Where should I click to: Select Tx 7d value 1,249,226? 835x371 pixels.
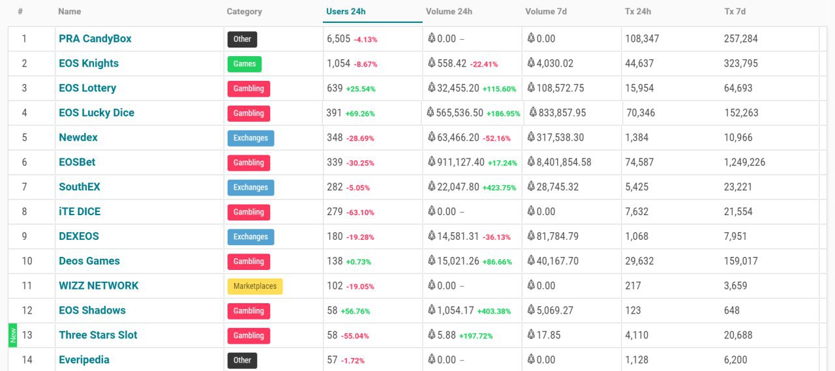pos(744,162)
